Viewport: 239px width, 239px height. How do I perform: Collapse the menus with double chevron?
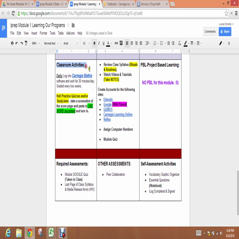click(229, 43)
